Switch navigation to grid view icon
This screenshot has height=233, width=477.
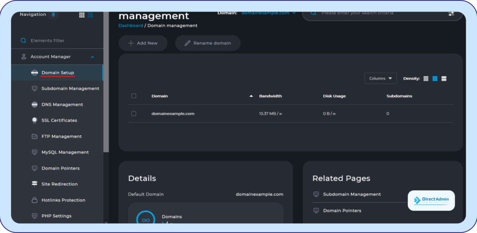point(82,15)
